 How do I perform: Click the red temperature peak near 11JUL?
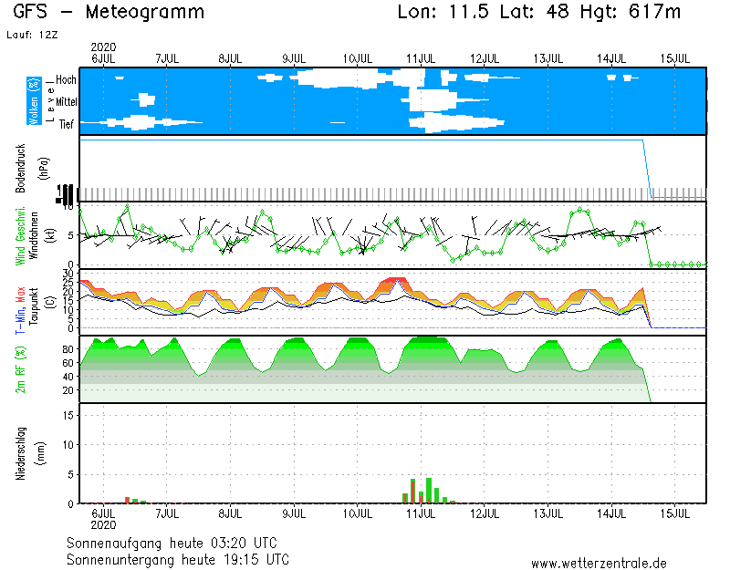click(397, 279)
